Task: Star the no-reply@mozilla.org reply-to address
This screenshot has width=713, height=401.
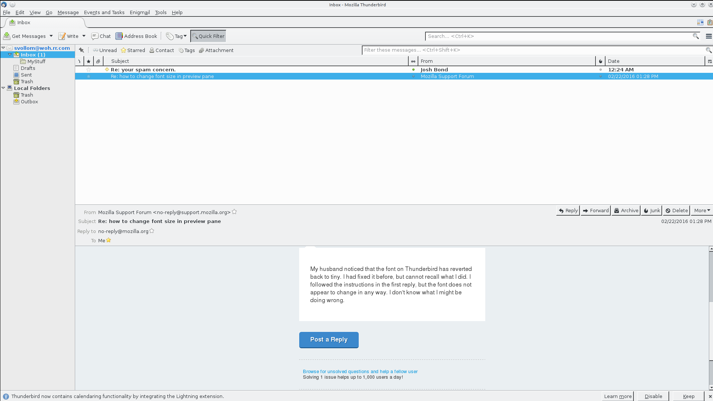Action: point(152,231)
